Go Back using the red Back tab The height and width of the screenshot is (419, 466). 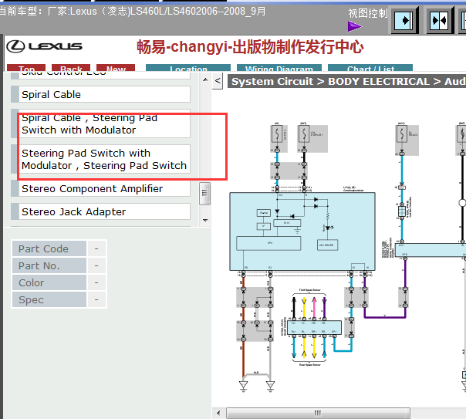coord(71,68)
